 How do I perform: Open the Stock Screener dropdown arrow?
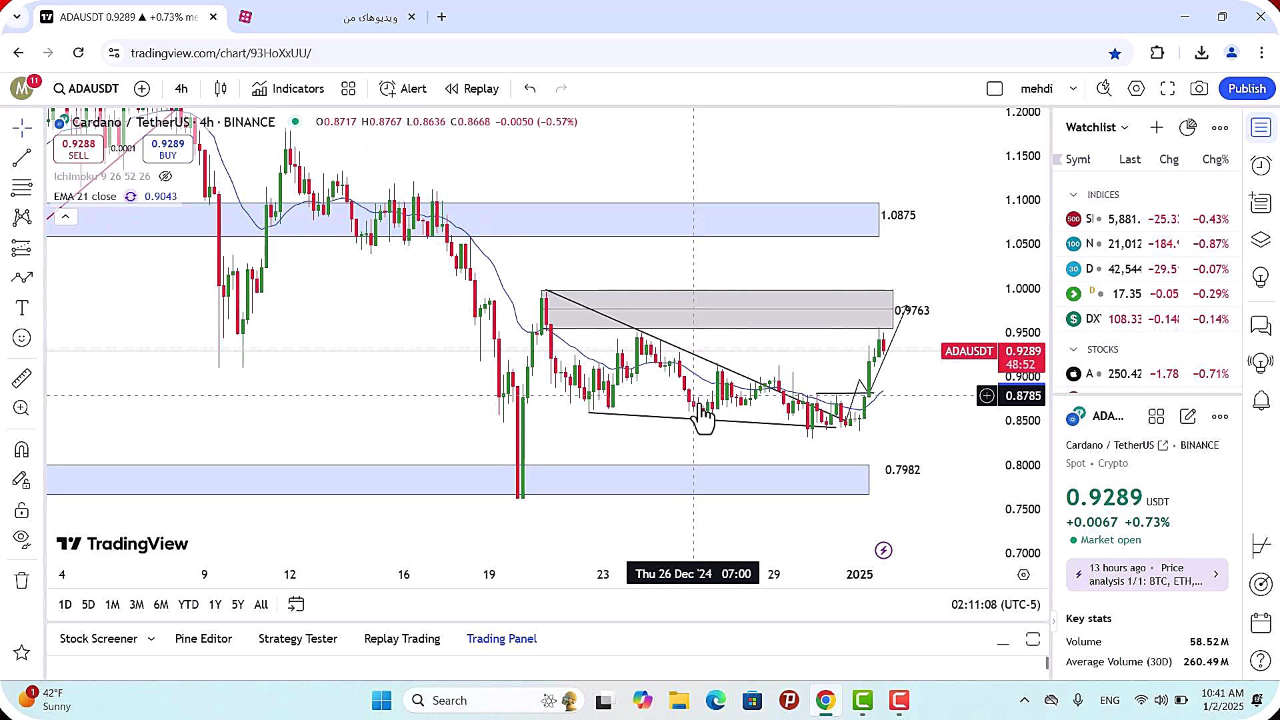coord(151,639)
